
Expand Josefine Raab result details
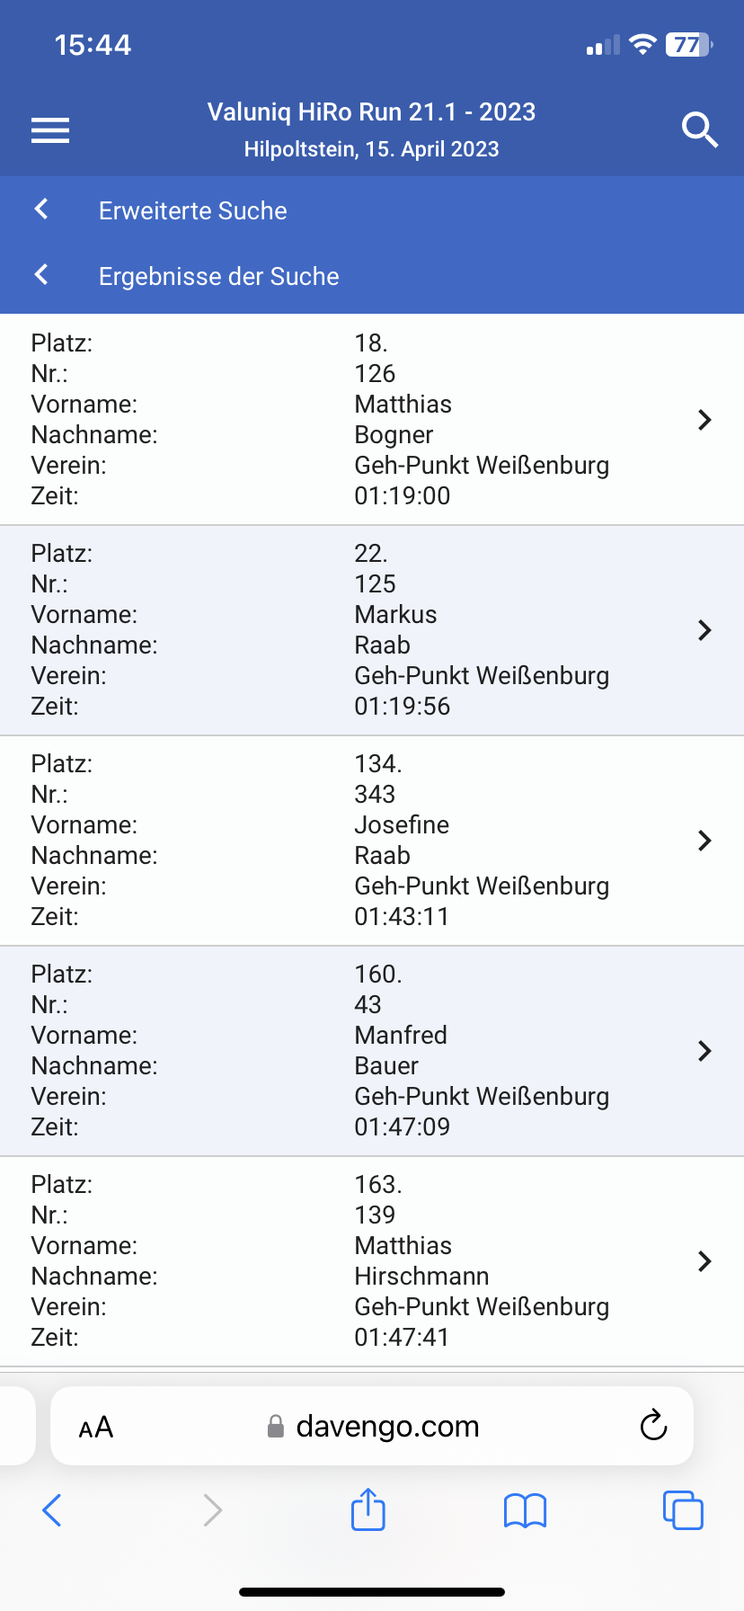(704, 841)
